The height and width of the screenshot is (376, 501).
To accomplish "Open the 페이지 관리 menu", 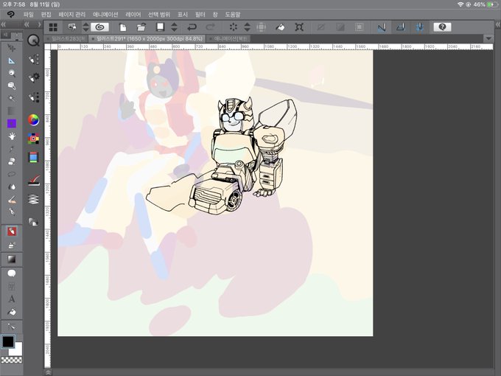I will tap(72, 15).
